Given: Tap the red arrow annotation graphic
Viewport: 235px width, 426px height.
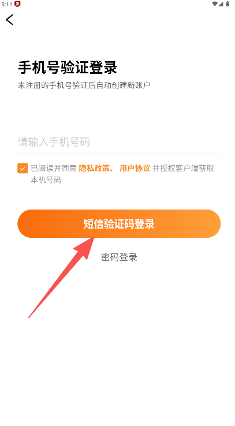Looking at the screenshot, I should [61, 277].
